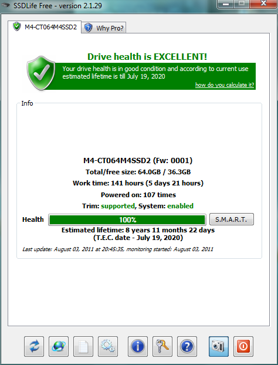Click the keys registration icon

162,346
